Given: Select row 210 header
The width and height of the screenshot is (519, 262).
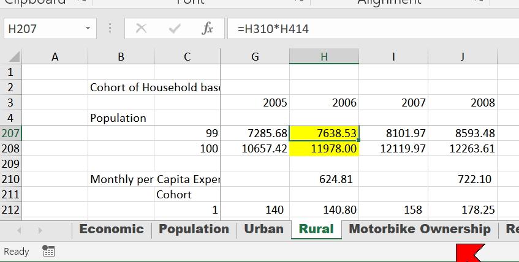Looking at the screenshot, I should (10, 179).
